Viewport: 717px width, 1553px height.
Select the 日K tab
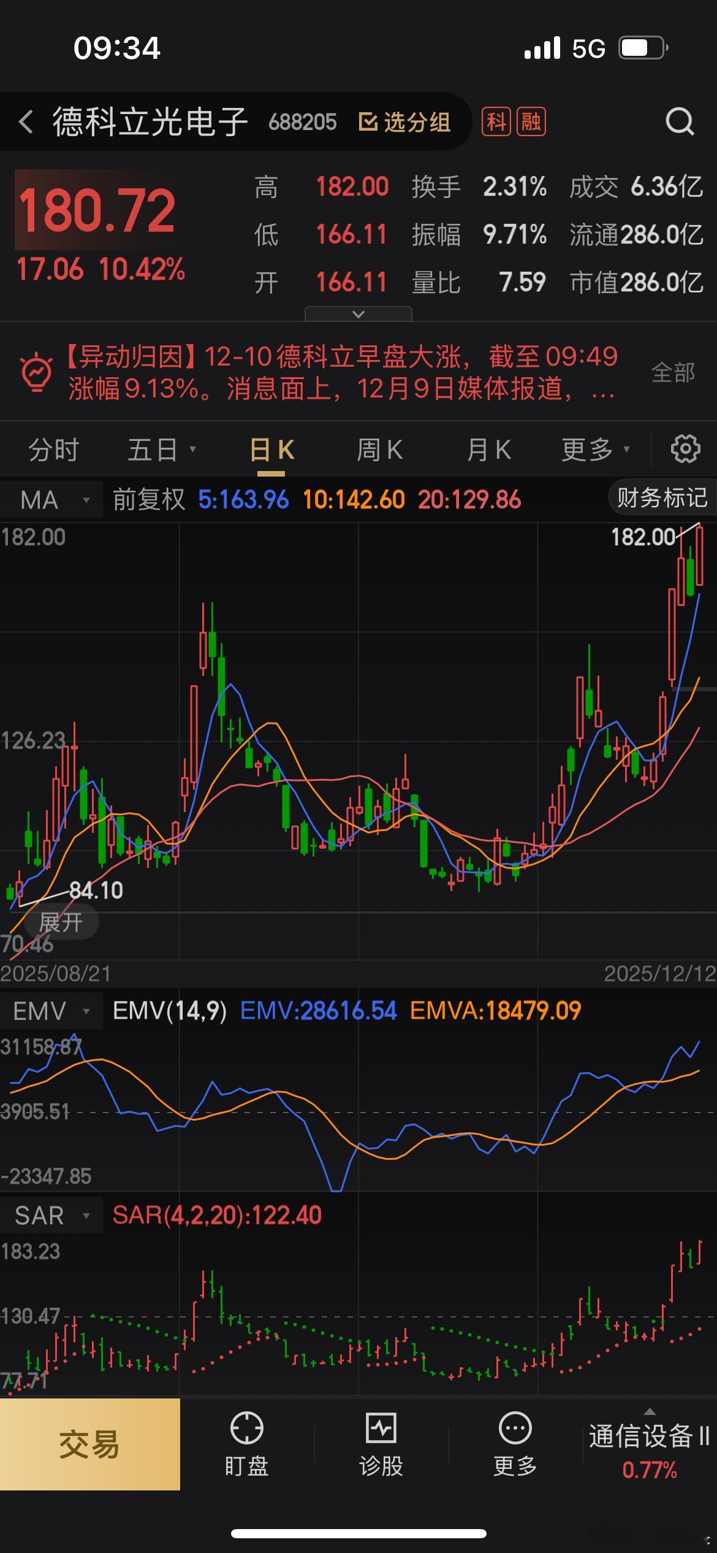click(271, 450)
